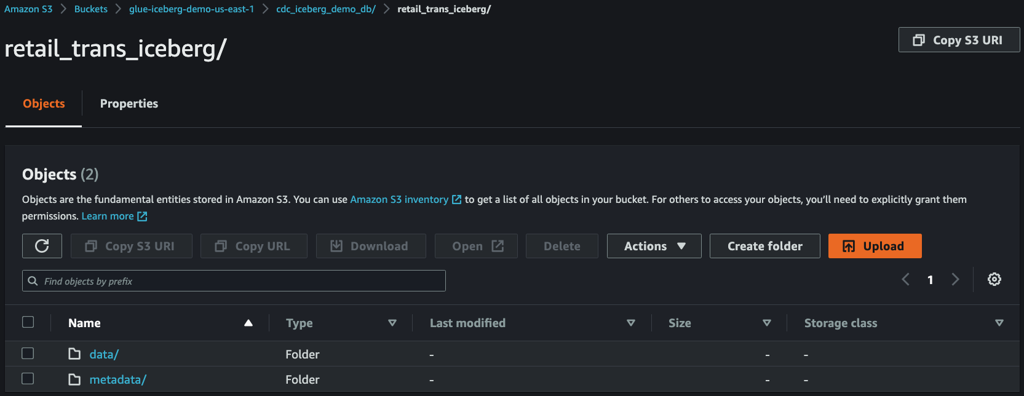Open table preferences gear icon
The height and width of the screenshot is (396, 1024).
[994, 279]
